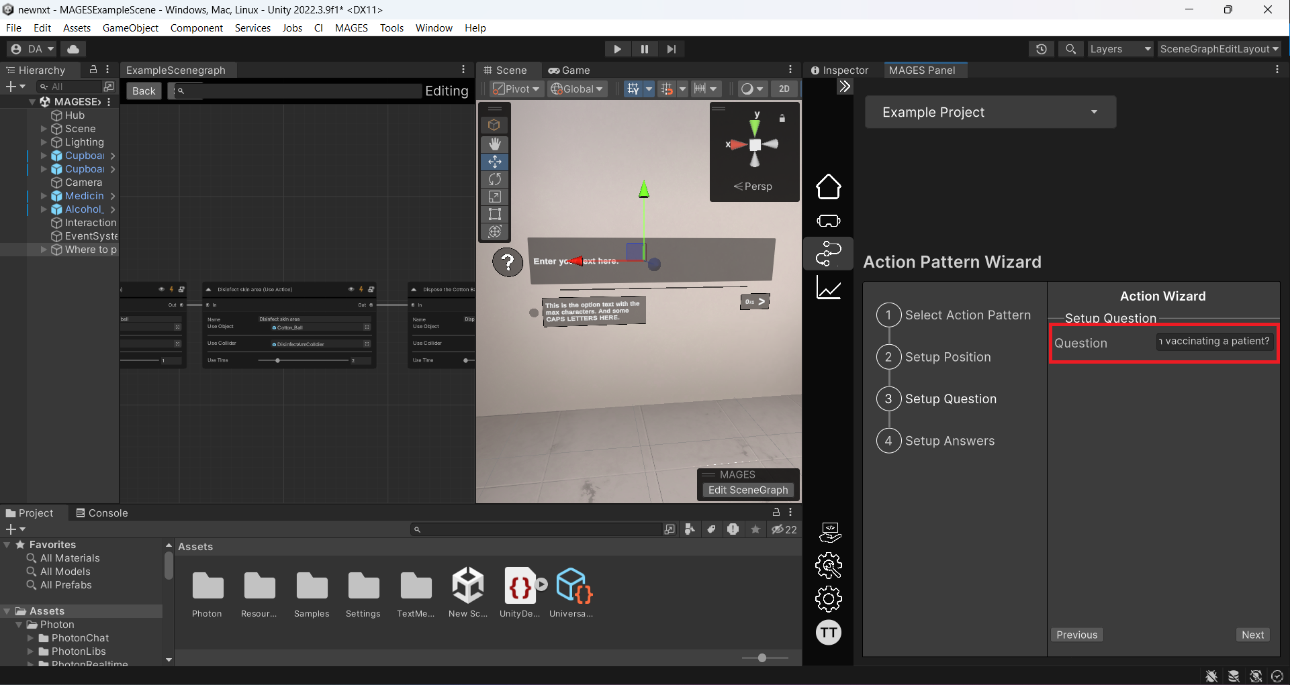Adjust the Use Time slider on Disinfect node

(304, 360)
